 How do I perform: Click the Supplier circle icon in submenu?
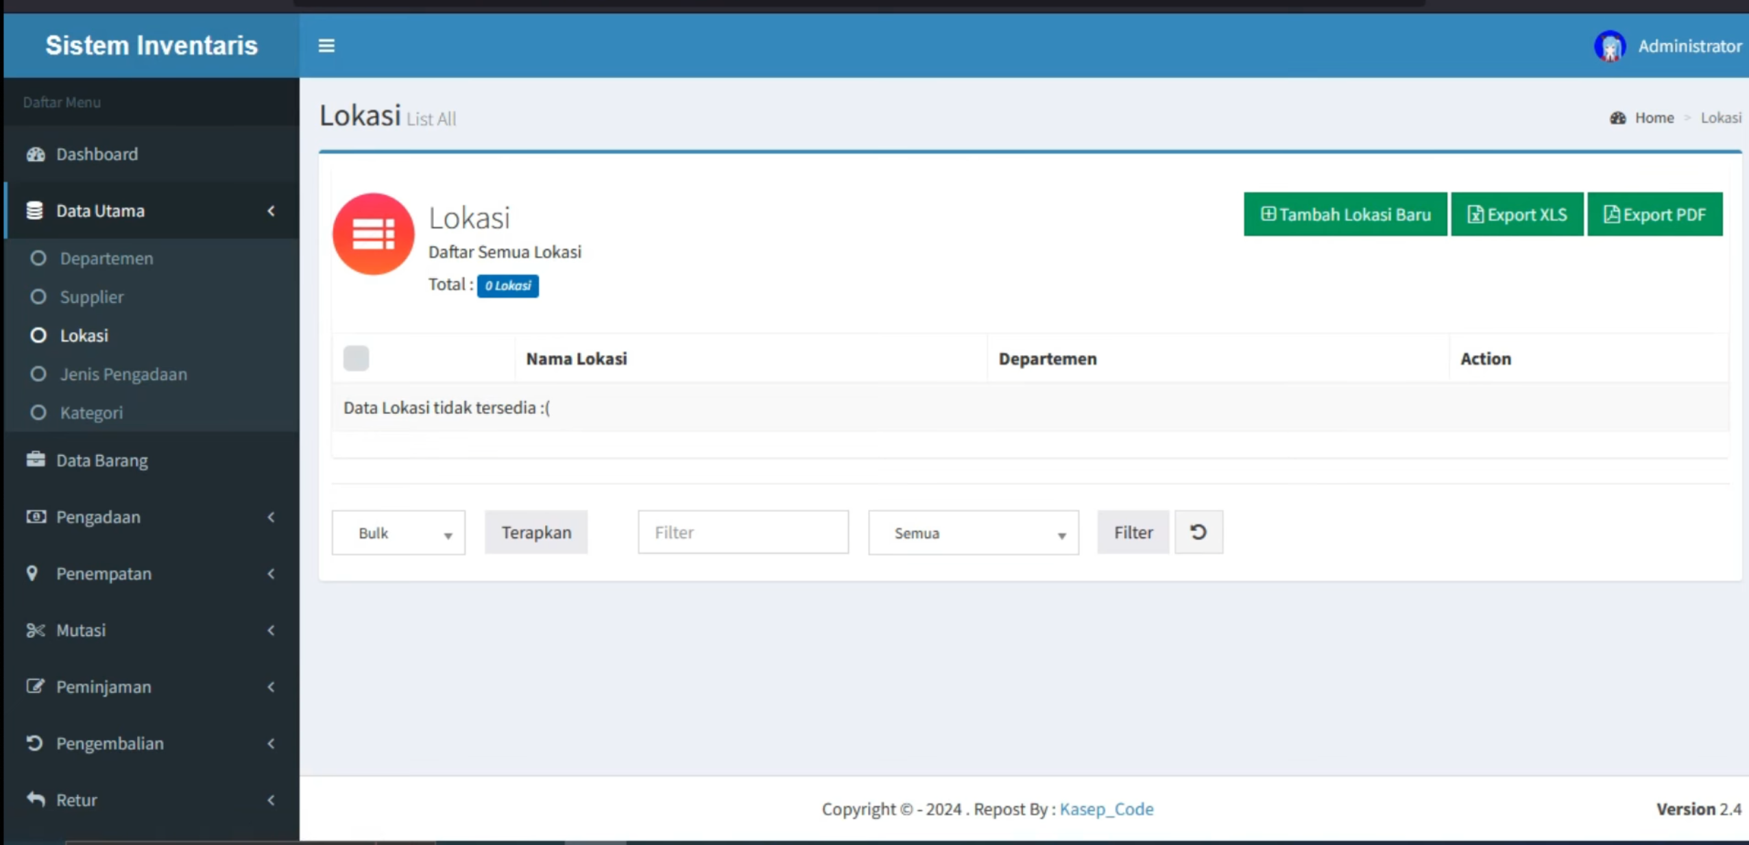[38, 297]
